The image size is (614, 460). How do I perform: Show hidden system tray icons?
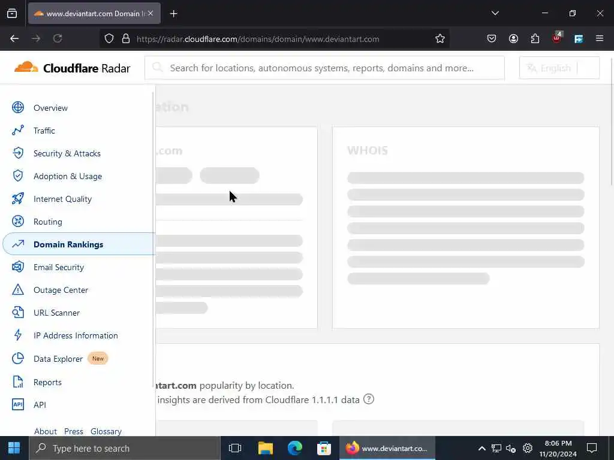click(x=482, y=448)
